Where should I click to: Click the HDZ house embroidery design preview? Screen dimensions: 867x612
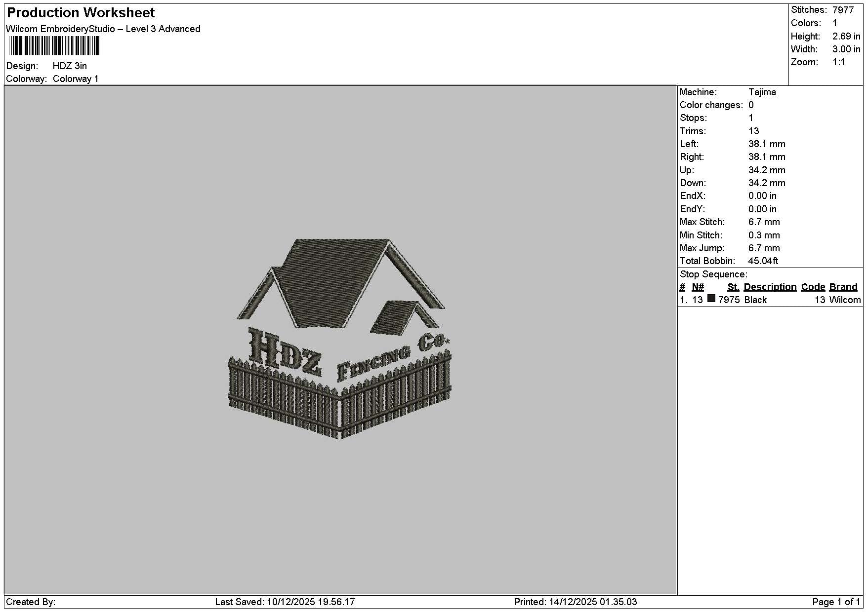tap(340, 339)
